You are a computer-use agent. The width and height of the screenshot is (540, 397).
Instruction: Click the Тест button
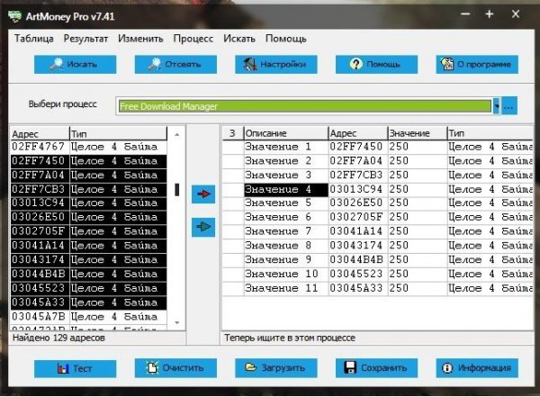pos(75,368)
